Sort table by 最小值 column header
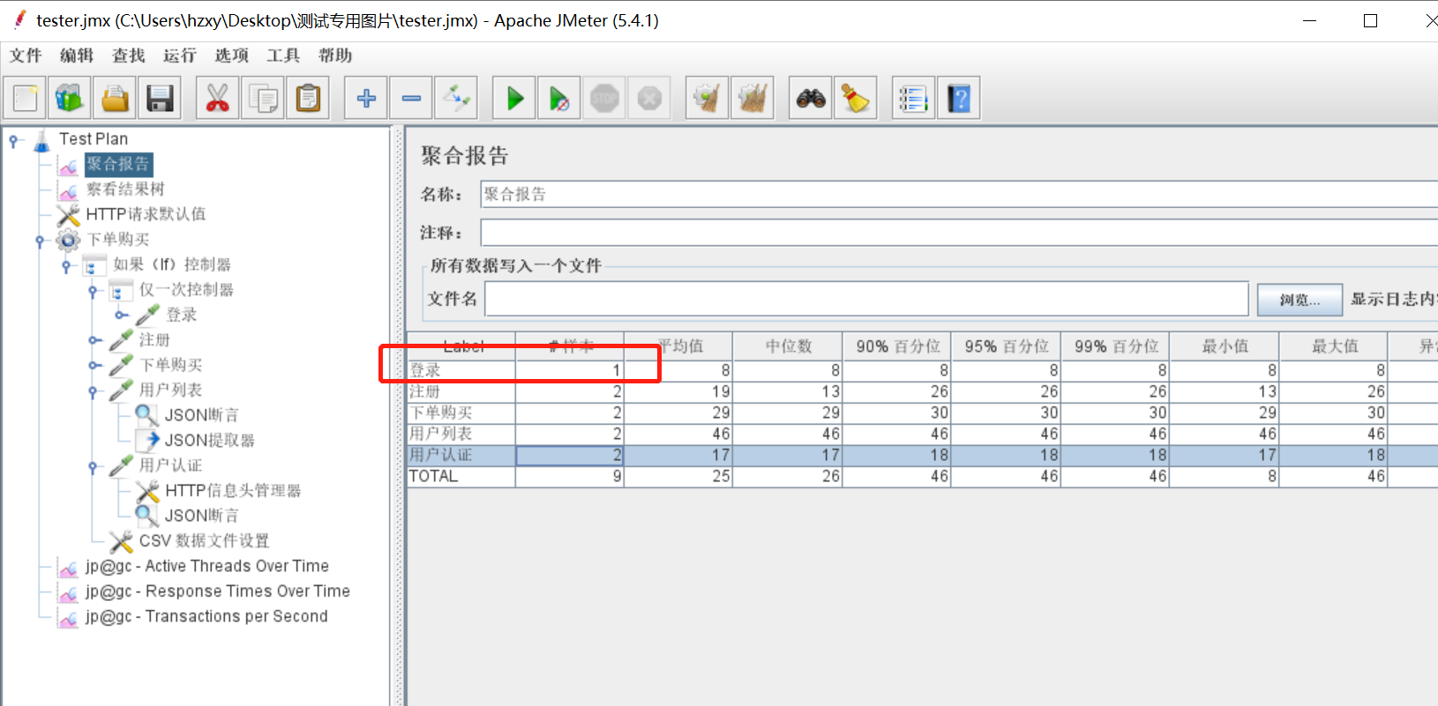This screenshot has height=706, width=1438. click(1225, 346)
